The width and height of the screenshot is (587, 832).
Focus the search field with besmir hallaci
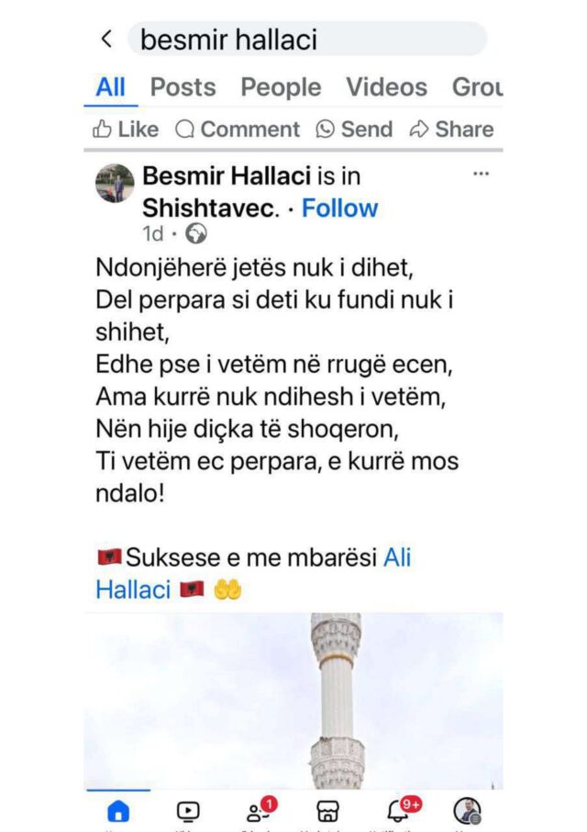(306, 39)
